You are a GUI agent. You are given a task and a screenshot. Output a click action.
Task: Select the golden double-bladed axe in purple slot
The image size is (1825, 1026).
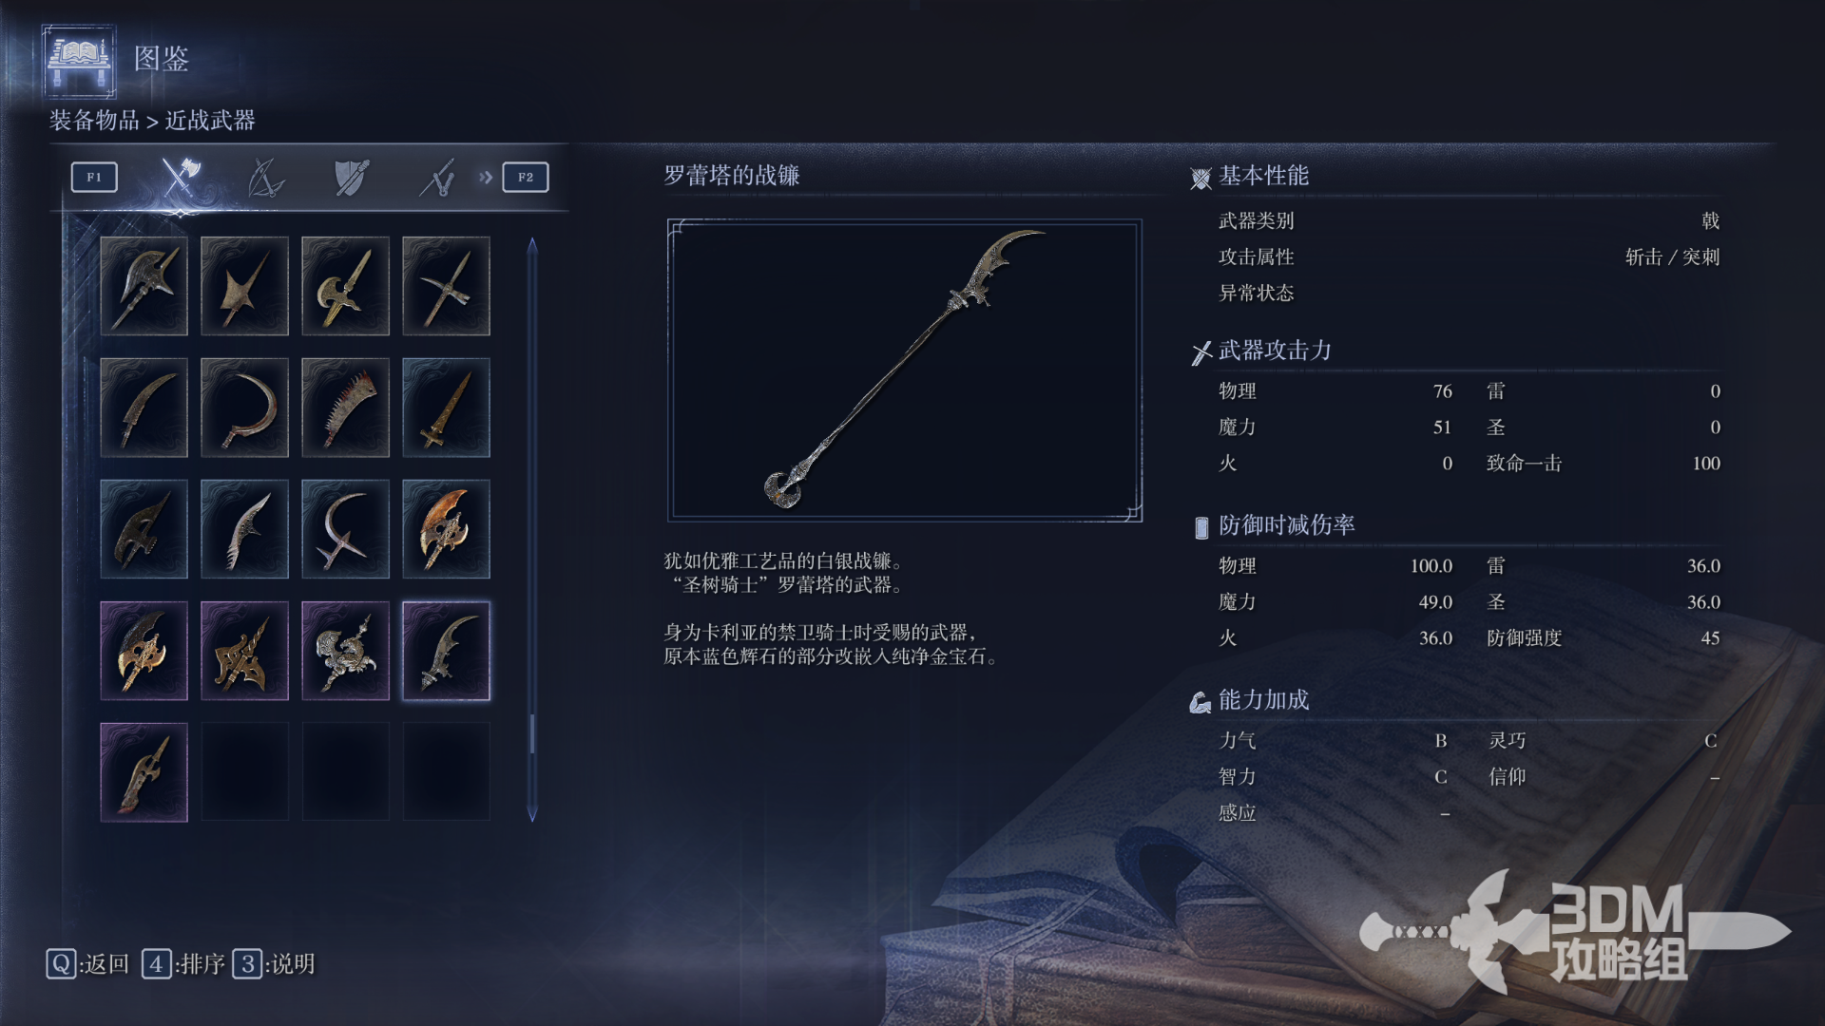(144, 651)
